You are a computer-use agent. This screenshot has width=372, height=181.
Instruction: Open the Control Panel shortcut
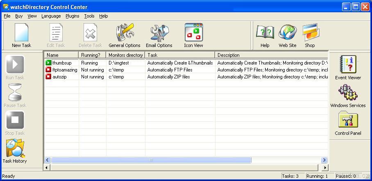pyautogui.click(x=348, y=123)
